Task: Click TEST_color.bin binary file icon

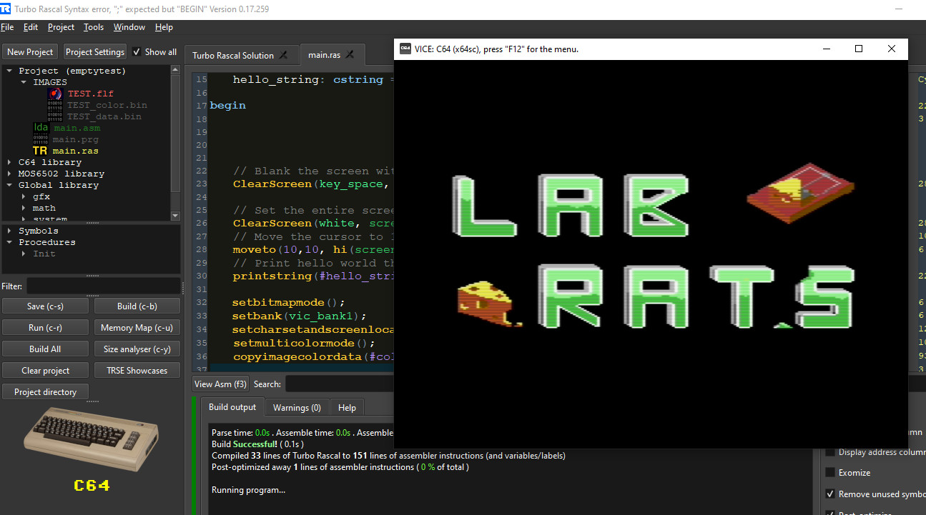Action: [x=55, y=105]
